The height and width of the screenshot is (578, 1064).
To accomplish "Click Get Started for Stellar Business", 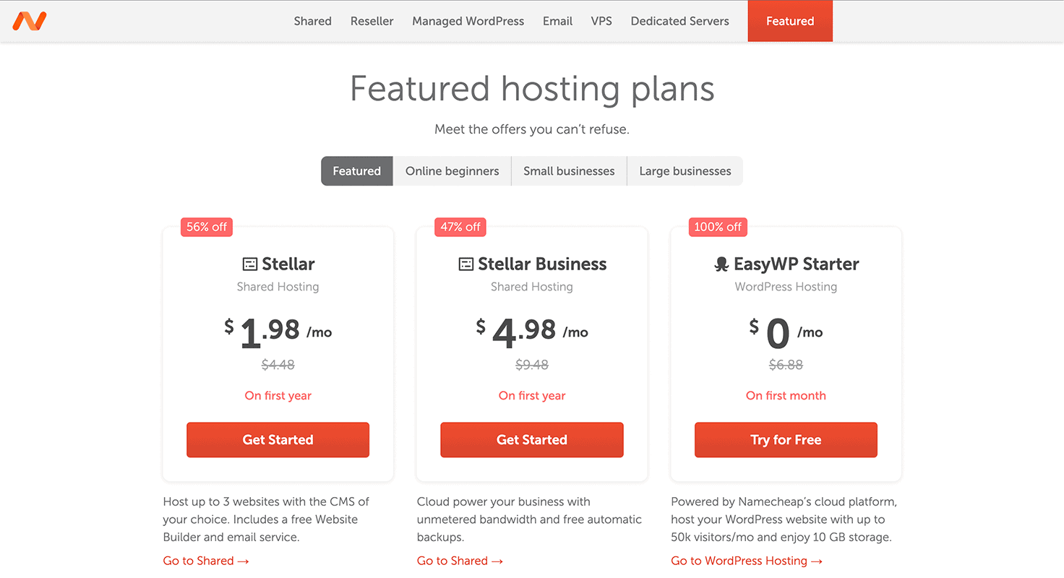I will click(532, 439).
